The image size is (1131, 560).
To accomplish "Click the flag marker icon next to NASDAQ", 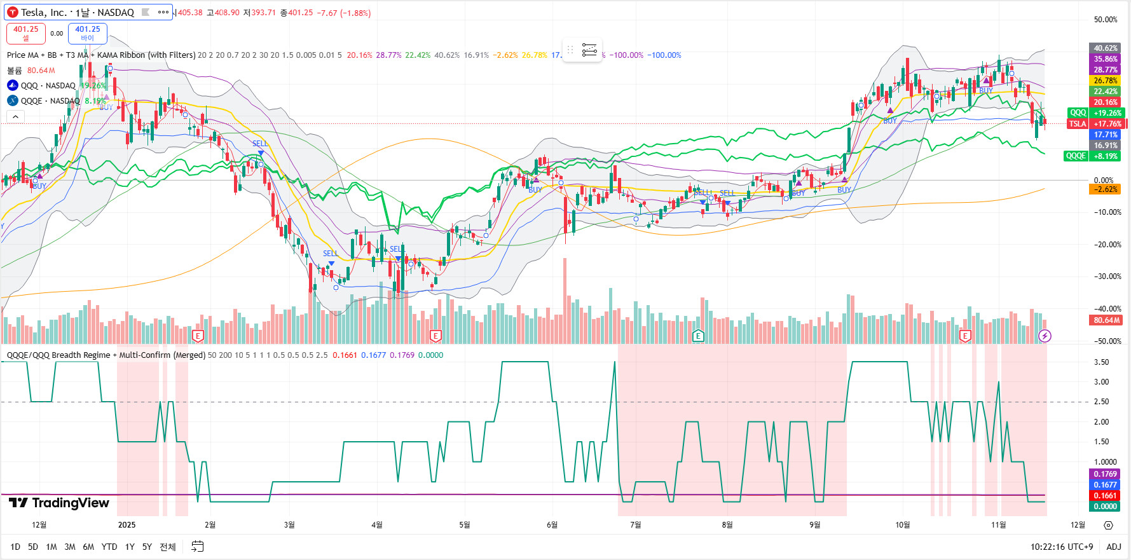I will (x=146, y=12).
